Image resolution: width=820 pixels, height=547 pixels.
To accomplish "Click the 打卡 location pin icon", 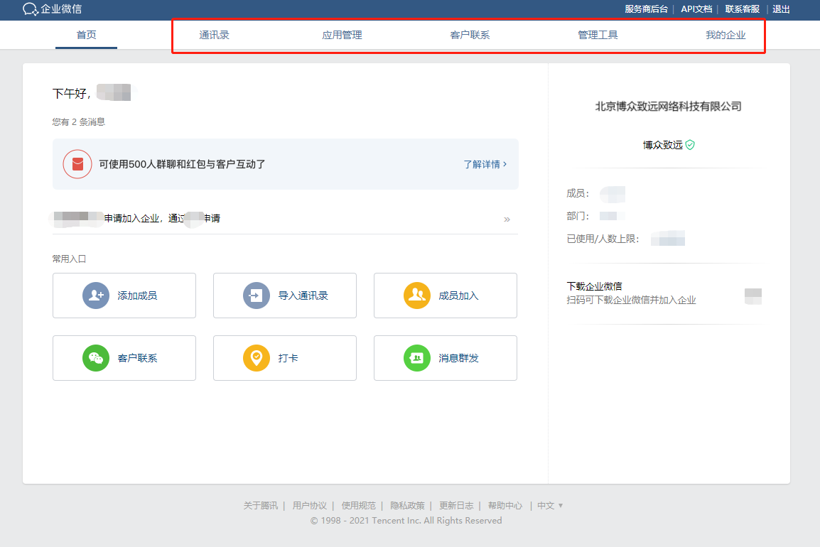I will [x=257, y=358].
